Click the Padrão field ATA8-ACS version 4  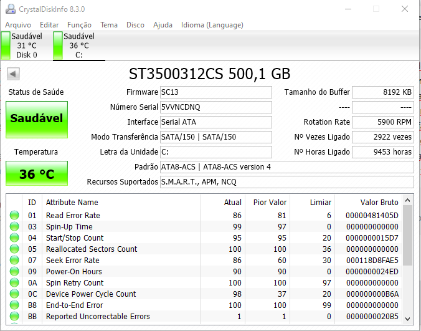[287, 167]
